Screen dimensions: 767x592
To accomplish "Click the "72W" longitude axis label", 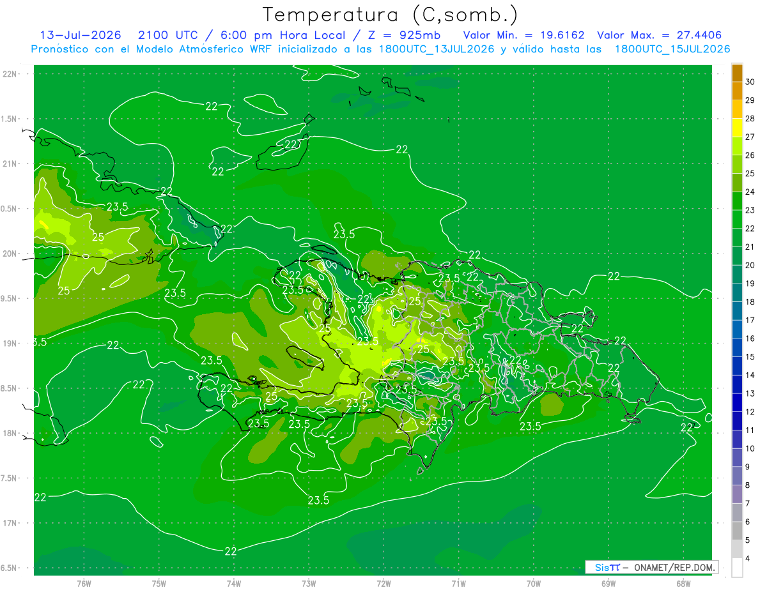I will pos(383,584).
